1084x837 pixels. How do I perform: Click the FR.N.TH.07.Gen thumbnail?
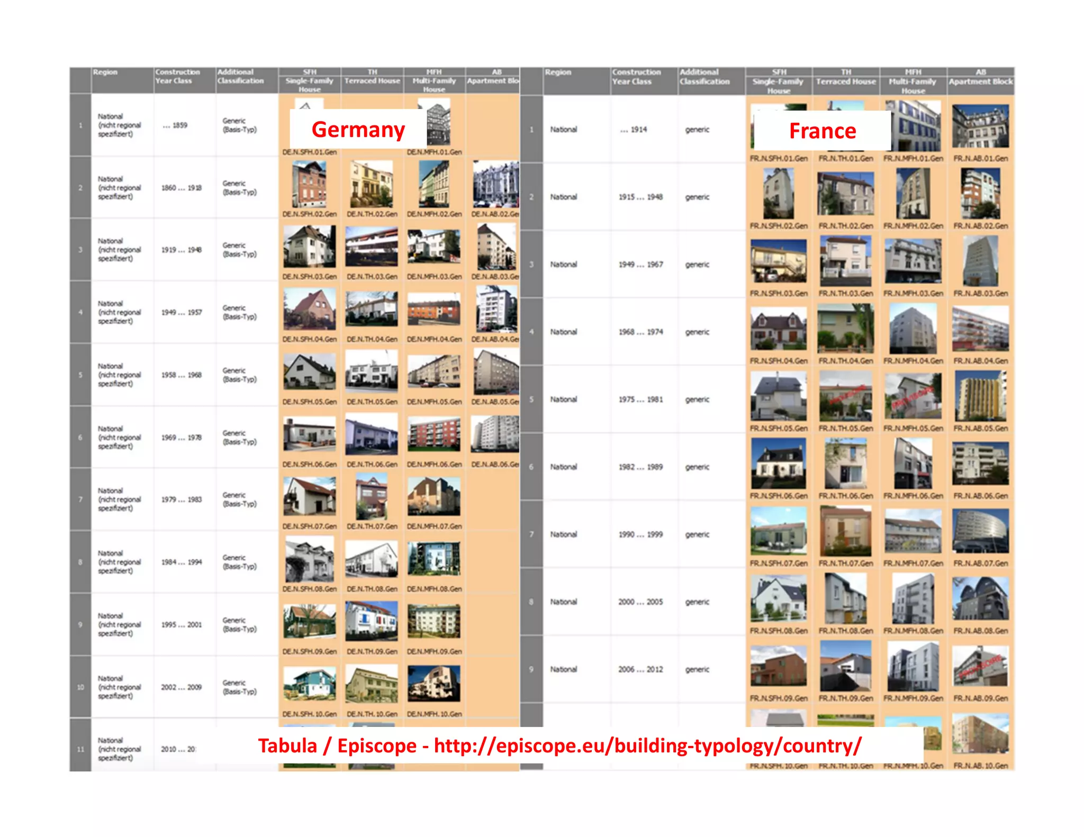pos(845,531)
